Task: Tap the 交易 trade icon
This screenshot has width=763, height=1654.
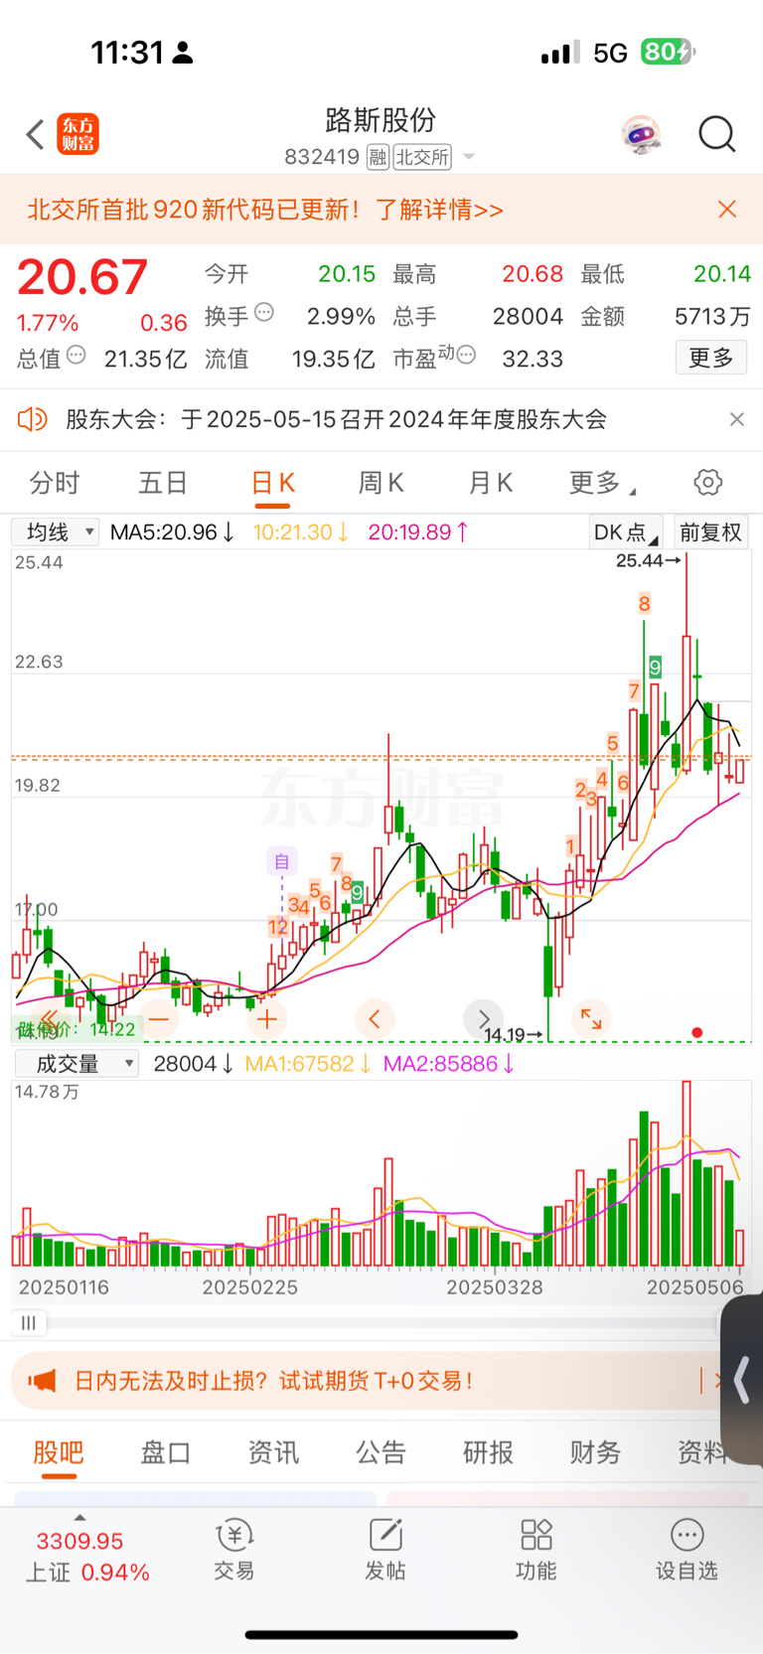Action: 234,1549
